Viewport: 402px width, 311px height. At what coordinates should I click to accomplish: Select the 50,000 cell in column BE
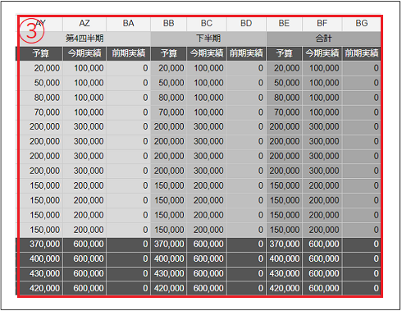284,83
